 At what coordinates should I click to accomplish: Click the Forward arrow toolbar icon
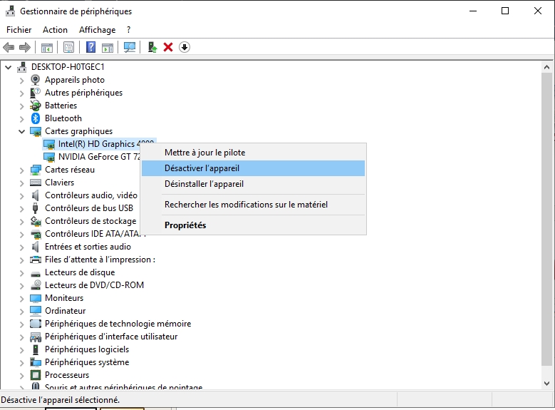point(25,47)
